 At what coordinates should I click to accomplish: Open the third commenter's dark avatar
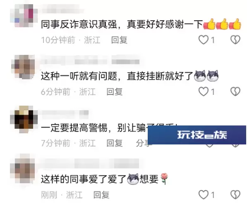point(24,119)
